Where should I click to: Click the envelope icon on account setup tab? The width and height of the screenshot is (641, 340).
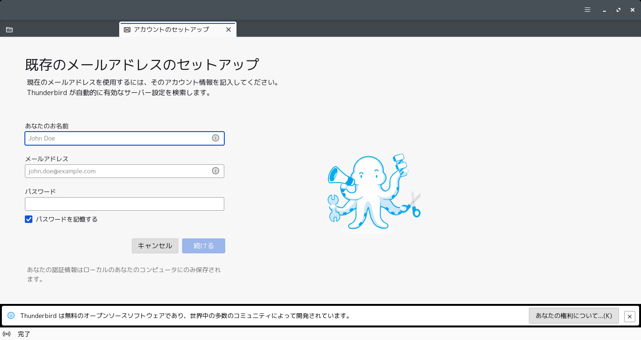(127, 30)
